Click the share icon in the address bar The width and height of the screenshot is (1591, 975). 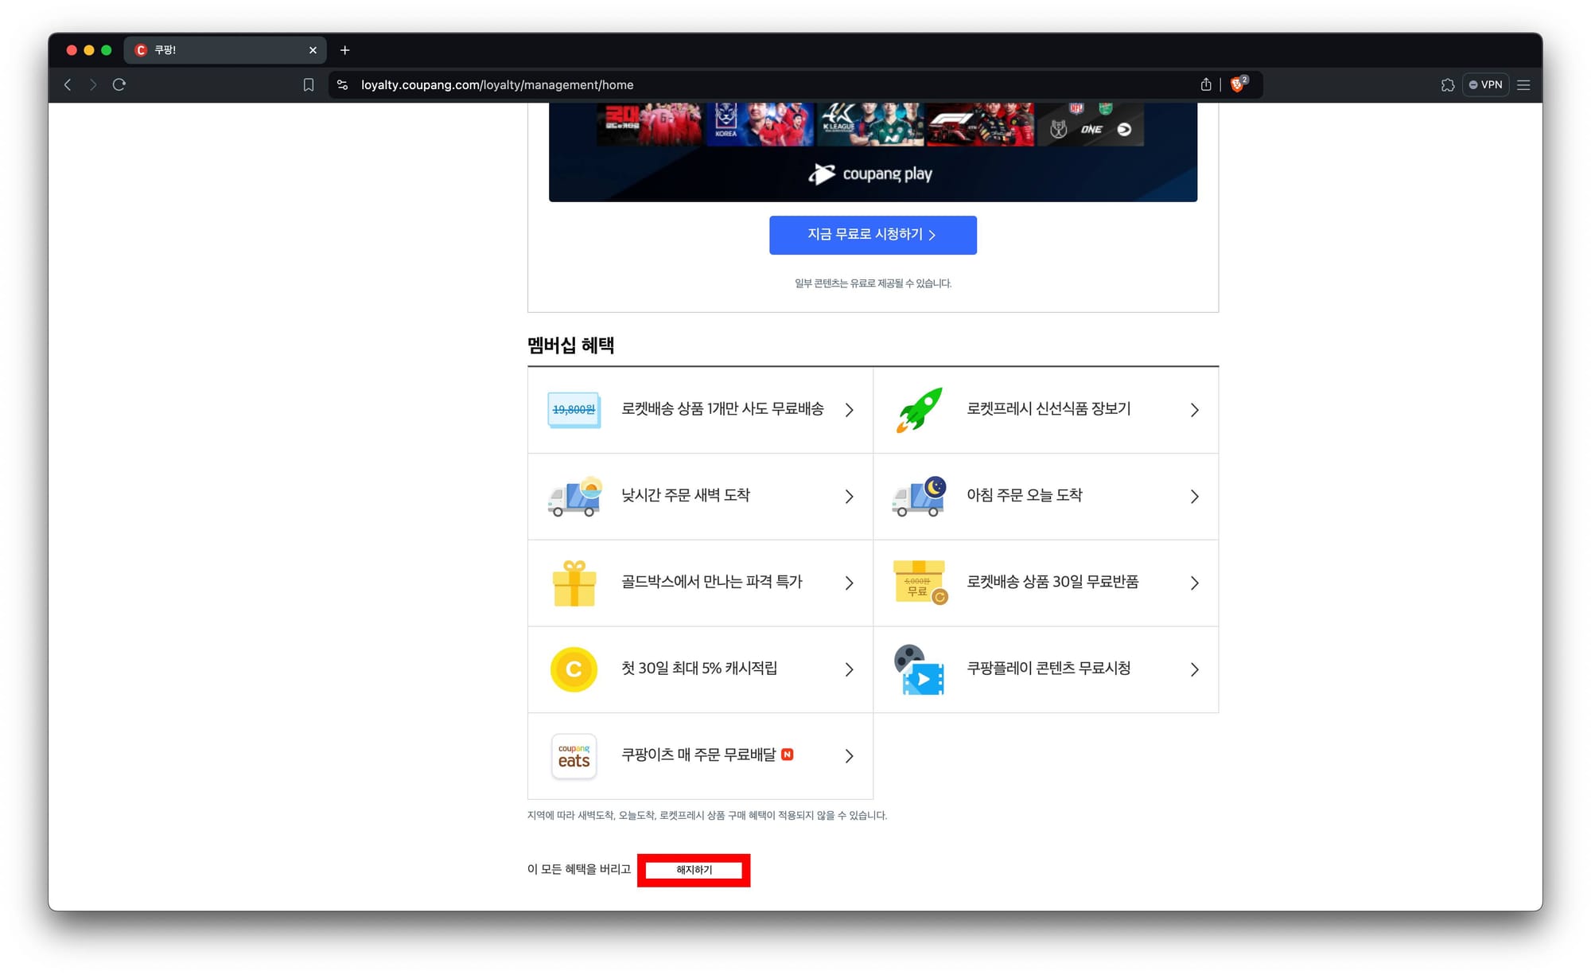[x=1206, y=85]
